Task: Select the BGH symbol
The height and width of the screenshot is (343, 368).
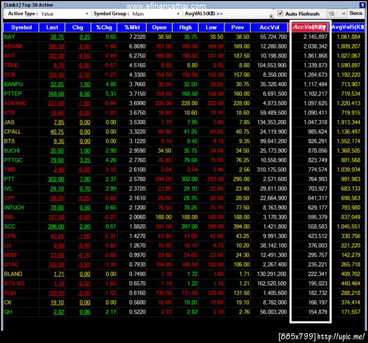Action: (x=10, y=293)
